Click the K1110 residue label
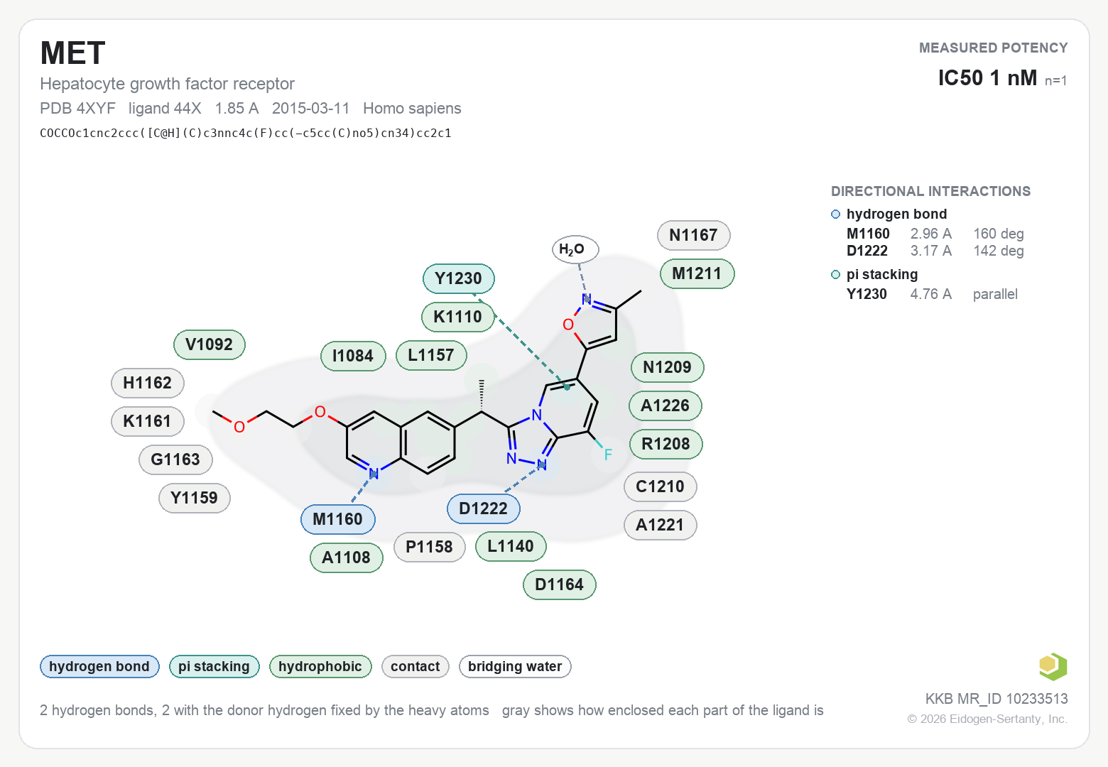Screen dimensions: 1108x767 click(458, 317)
